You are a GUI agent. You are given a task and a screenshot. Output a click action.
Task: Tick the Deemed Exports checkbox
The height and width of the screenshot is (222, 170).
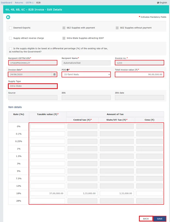10,28
